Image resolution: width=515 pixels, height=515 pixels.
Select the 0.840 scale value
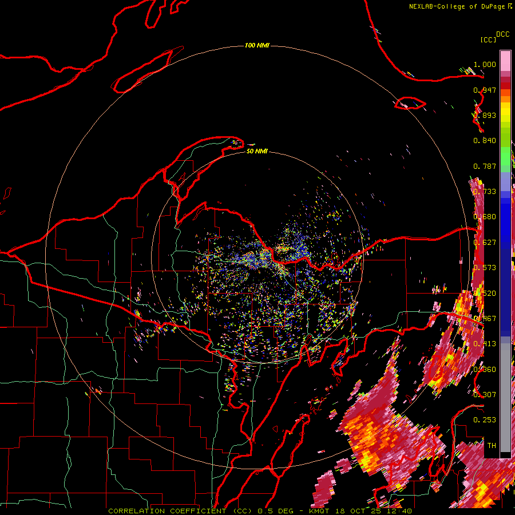(485, 141)
